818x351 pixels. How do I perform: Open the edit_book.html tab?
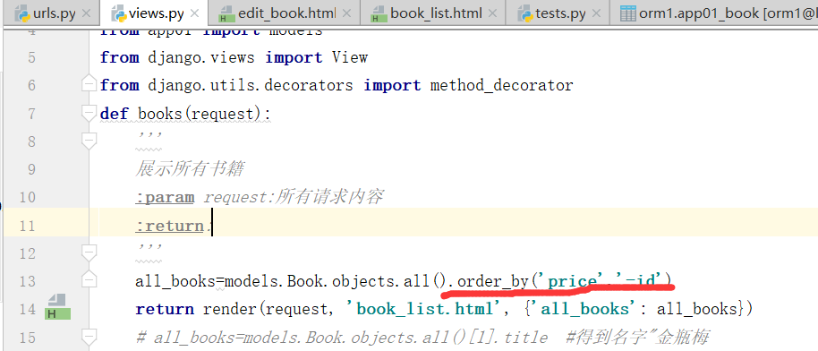coord(285,13)
